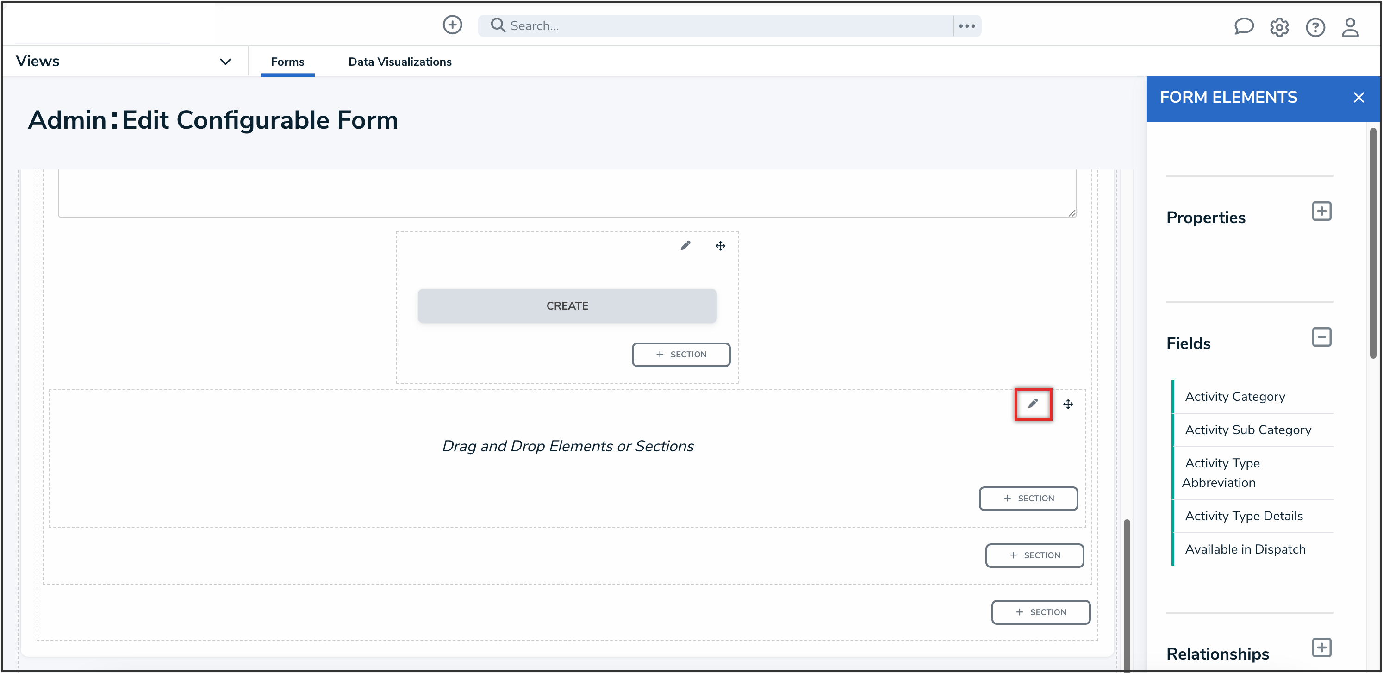Click the pencil edit icon above the CREATE button
The height and width of the screenshot is (673, 1383).
[x=685, y=246]
